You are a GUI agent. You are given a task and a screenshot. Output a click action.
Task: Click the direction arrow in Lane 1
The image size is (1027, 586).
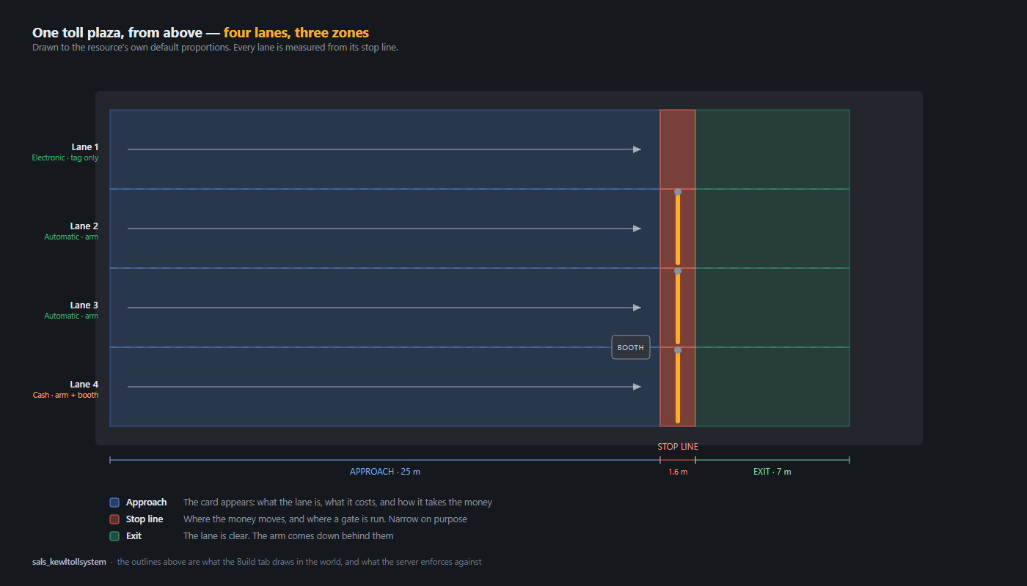coord(384,149)
